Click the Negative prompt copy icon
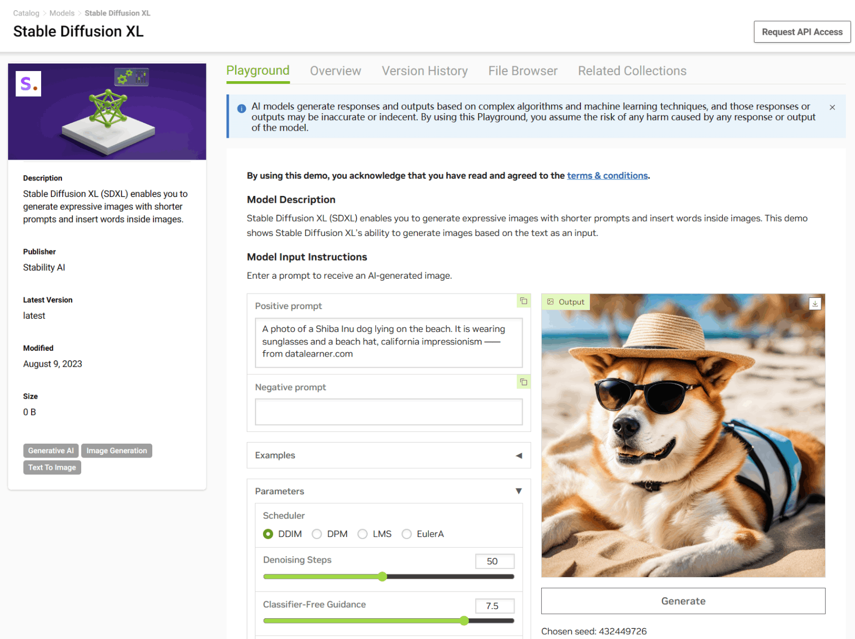Viewport: 855px width, 639px height. [524, 382]
